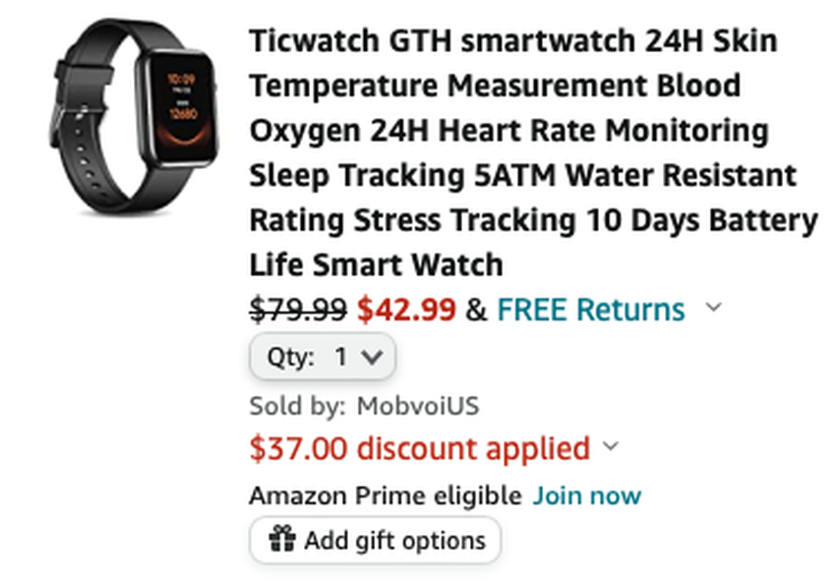The height and width of the screenshot is (585, 836).
Task: Open the Qty quantity dropdown
Action: pyautogui.click(x=322, y=357)
